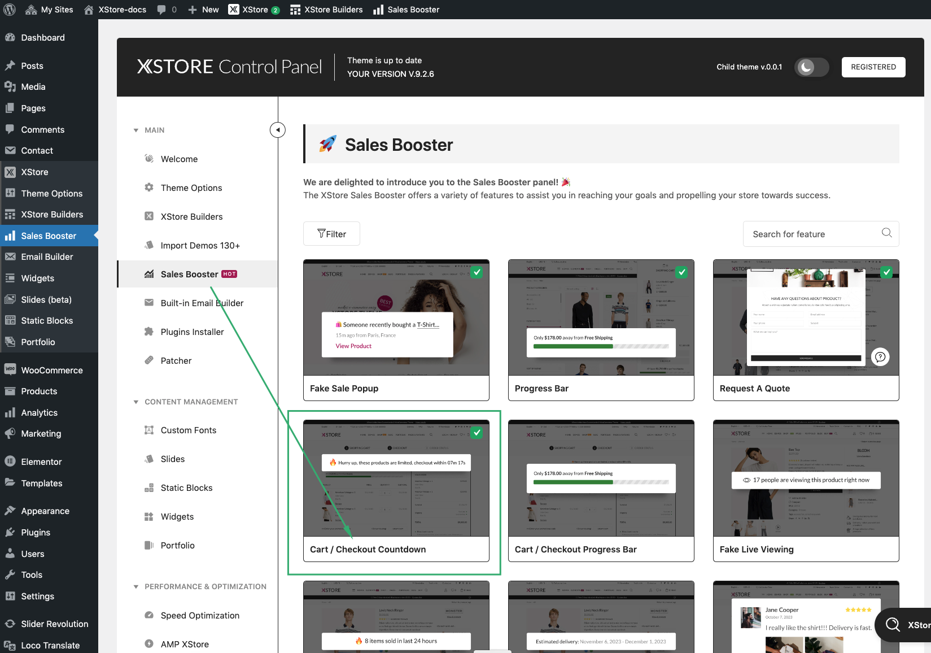Click the Appearance brush icon
Viewport: 931px width, 653px height.
(x=10, y=511)
